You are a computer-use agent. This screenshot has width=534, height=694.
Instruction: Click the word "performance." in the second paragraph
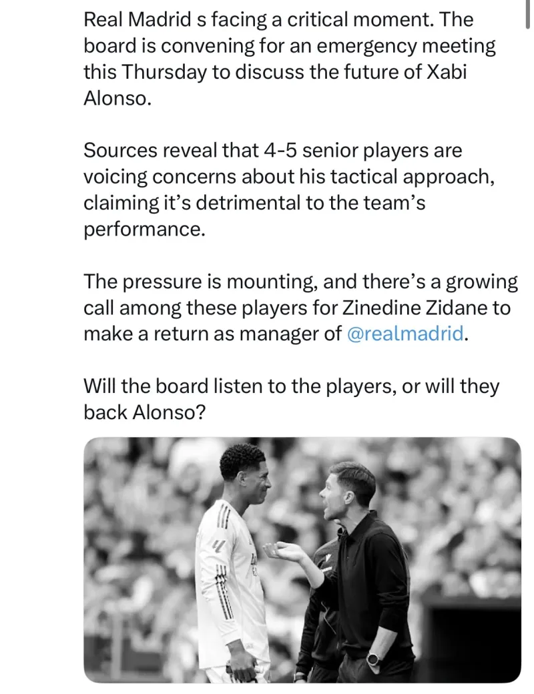144,229
